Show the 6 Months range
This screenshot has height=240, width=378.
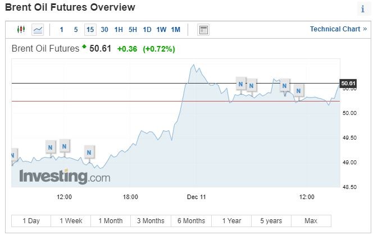point(191,221)
